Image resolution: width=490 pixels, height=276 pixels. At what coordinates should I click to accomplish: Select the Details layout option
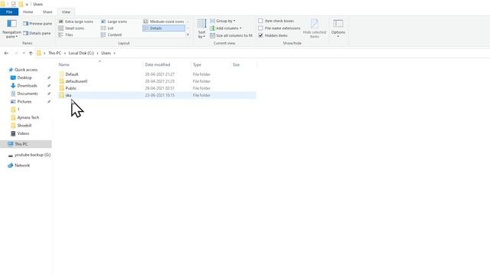coord(164,28)
